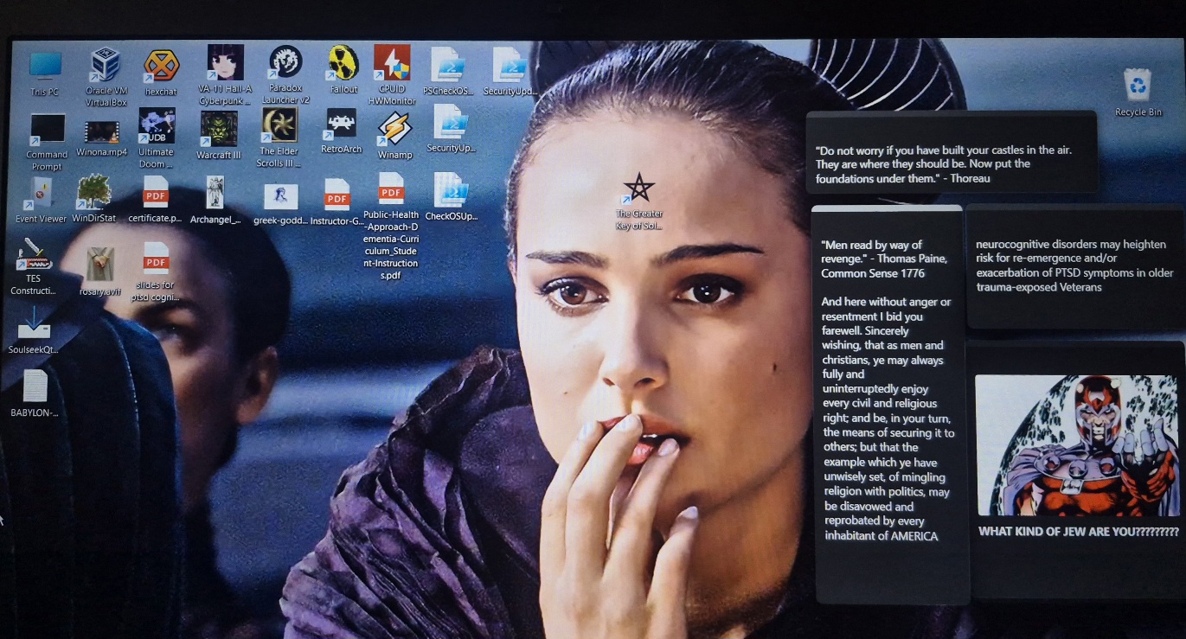Click the Thoreau quote sticky note
1186x639 pixels.
[x=951, y=152]
